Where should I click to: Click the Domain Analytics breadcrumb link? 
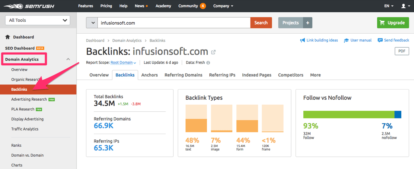click(x=127, y=40)
